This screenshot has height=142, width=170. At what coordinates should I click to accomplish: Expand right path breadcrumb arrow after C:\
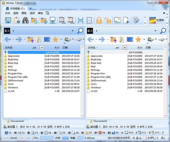click(96, 31)
